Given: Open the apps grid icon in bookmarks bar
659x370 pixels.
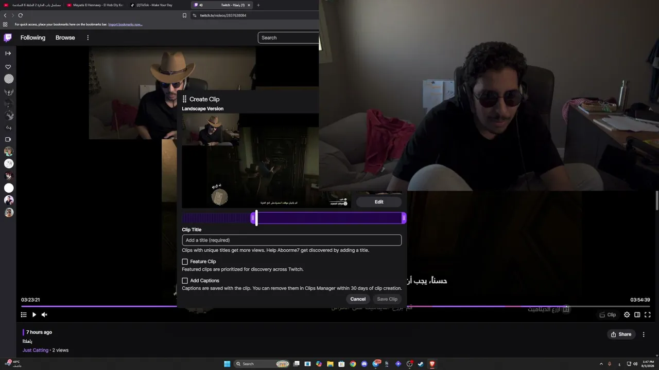Looking at the screenshot, I should 5,24.
